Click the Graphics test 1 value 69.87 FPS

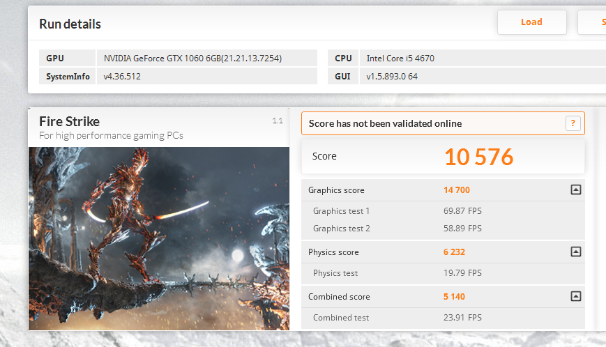[x=462, y=210]
